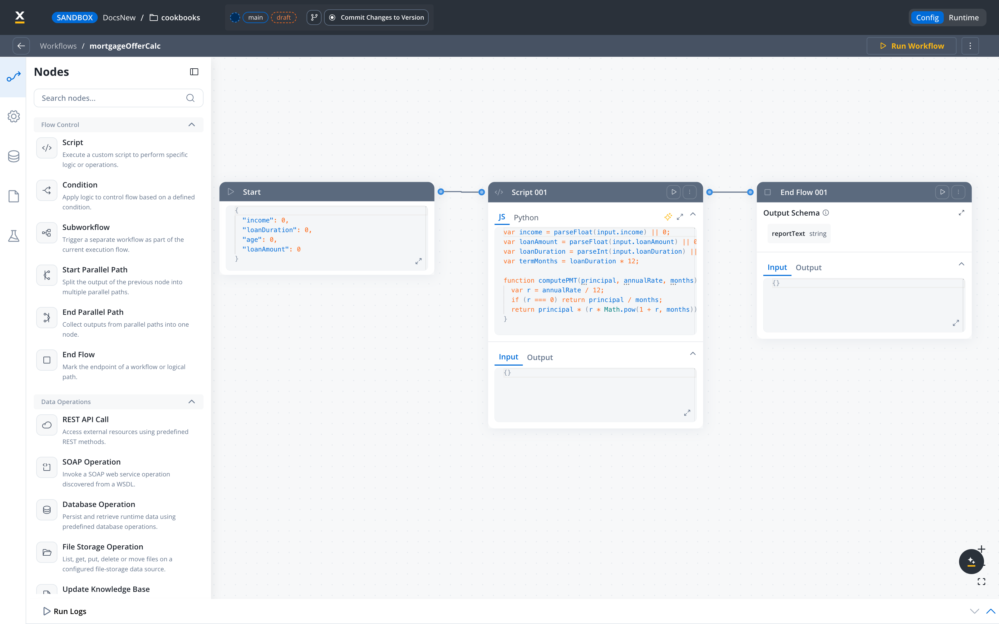Screen dimensions: 999x624
Task: Focus the Search nodes input field
Action: click(118, 98)
